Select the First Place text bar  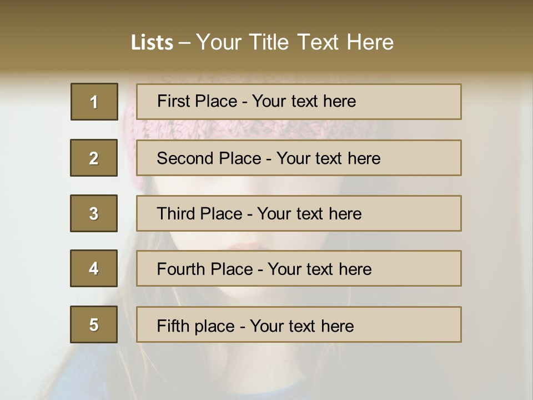coord(299,102)
